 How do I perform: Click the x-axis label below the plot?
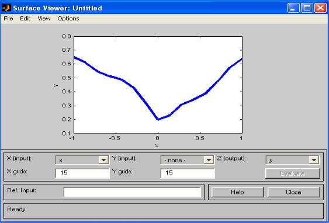(x=157, y=146)
